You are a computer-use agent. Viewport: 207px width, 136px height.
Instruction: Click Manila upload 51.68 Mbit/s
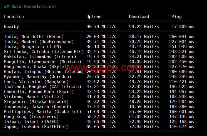pyautogui.click(x=101, y=111)
